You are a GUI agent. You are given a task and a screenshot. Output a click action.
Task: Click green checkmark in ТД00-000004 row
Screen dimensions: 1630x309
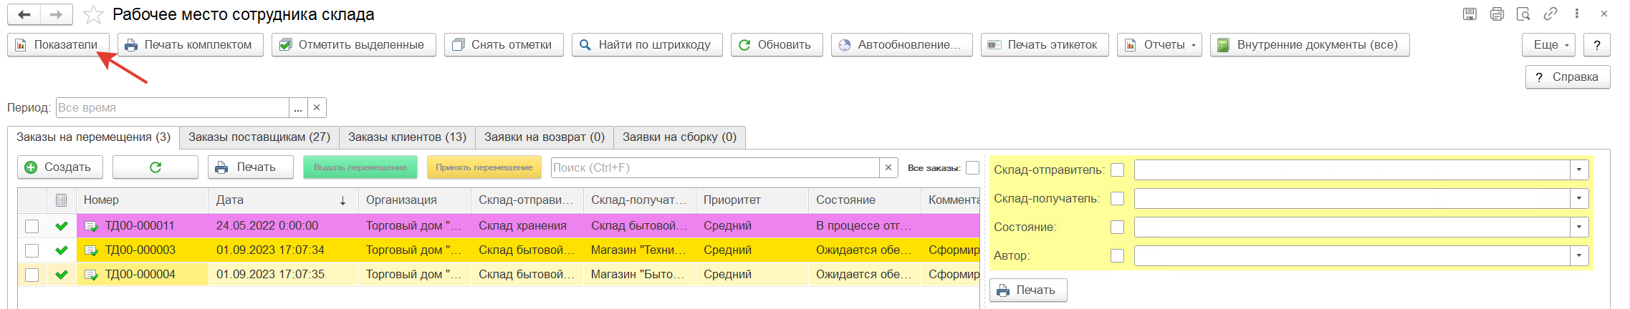click(62, 275)
